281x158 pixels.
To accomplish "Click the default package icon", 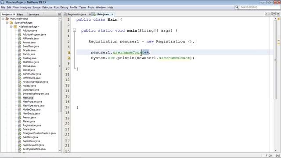I will [15, 26].
